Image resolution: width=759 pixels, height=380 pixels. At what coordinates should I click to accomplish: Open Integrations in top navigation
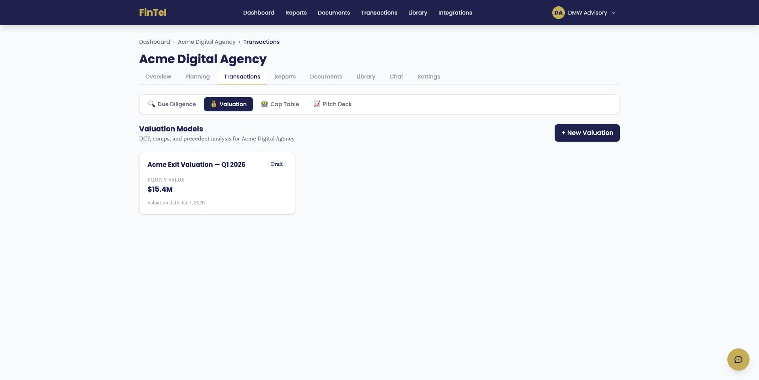coord(455,13)
